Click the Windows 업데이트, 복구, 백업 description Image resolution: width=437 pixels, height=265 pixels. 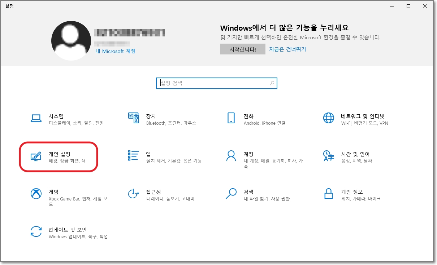[x=78, y=237]
